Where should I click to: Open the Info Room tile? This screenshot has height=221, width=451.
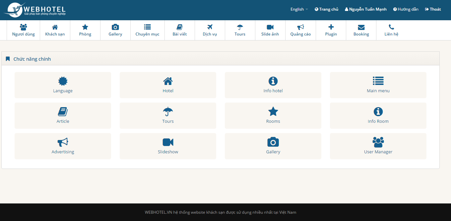(378, 115)
